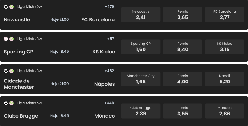The height and width of the screenshot is (126, 248).
Task: Select Remis odds 3,65 for Newcastle match
Action: (x=183, y=15)
